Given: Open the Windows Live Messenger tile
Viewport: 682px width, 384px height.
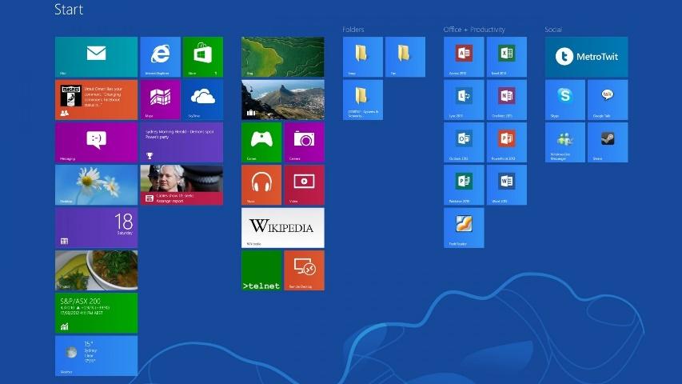Looking at the screenshot, I should pyautogui.click(x=565, y=142).
